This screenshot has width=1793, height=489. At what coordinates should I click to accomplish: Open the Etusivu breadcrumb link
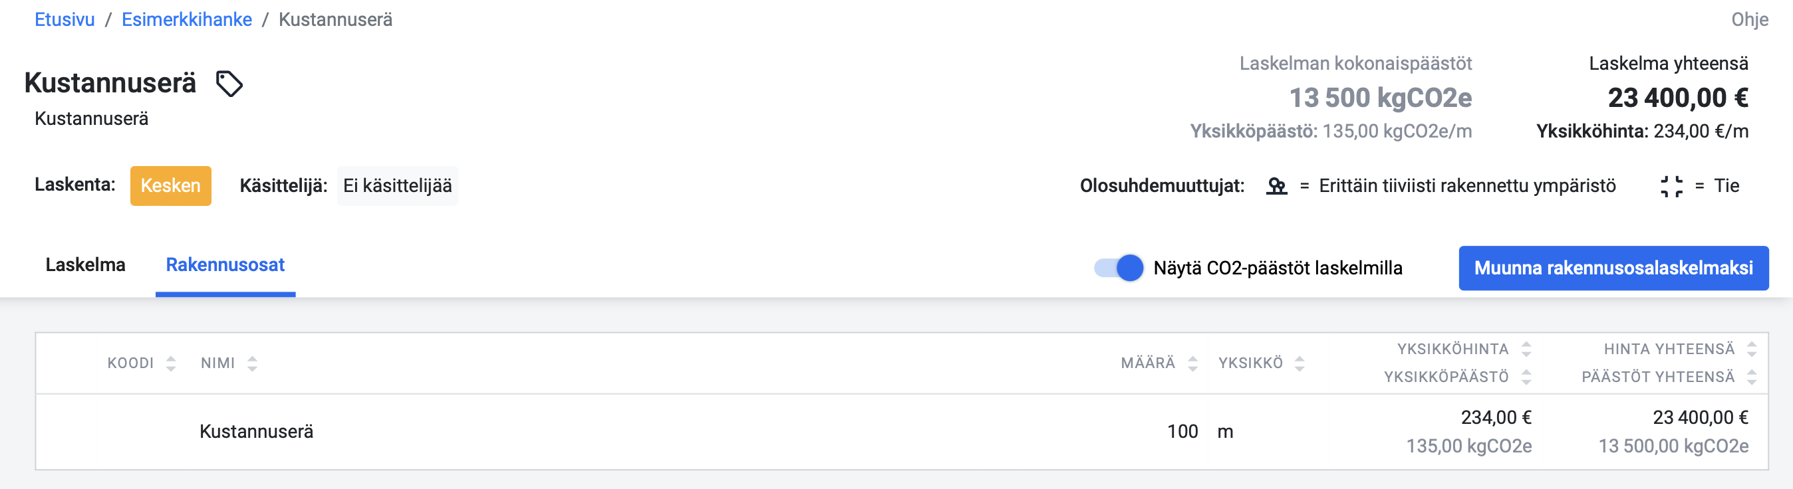tap(65, 19)
